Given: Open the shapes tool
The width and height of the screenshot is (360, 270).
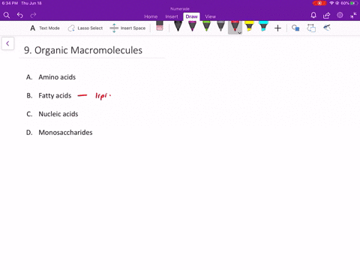Looking at the screenshot, I should (295, 28).
